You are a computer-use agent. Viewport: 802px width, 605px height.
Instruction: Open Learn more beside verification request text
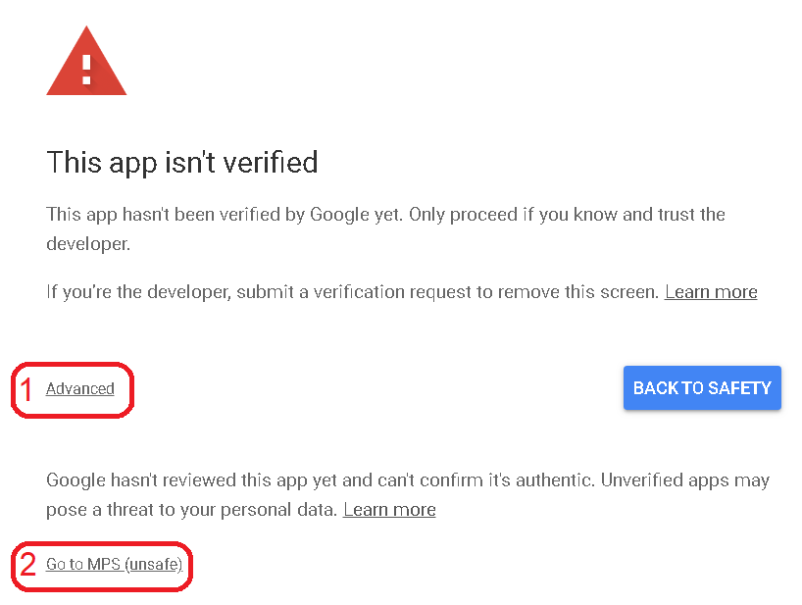[711, 292]
